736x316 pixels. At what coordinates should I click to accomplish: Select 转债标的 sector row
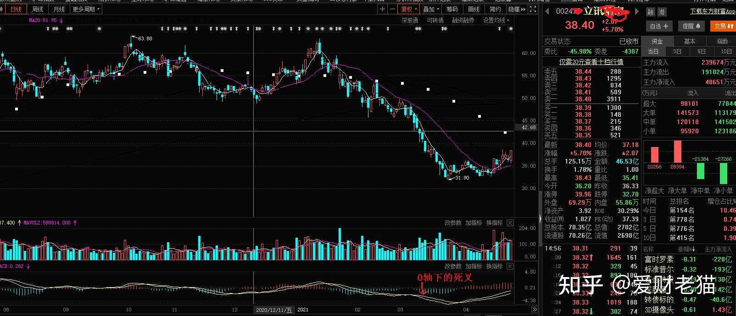click(x=689, y=300)
